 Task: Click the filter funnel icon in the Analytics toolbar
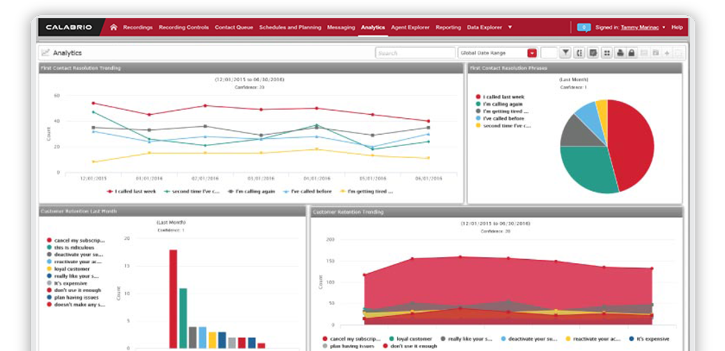coord(565,53)
